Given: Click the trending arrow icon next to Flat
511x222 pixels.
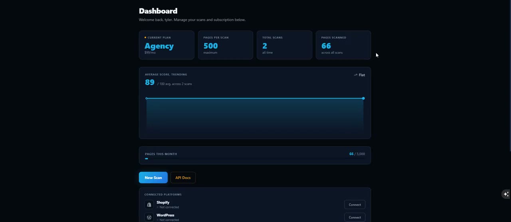Looking at the screenshot, I should click(x=355, y=75).
